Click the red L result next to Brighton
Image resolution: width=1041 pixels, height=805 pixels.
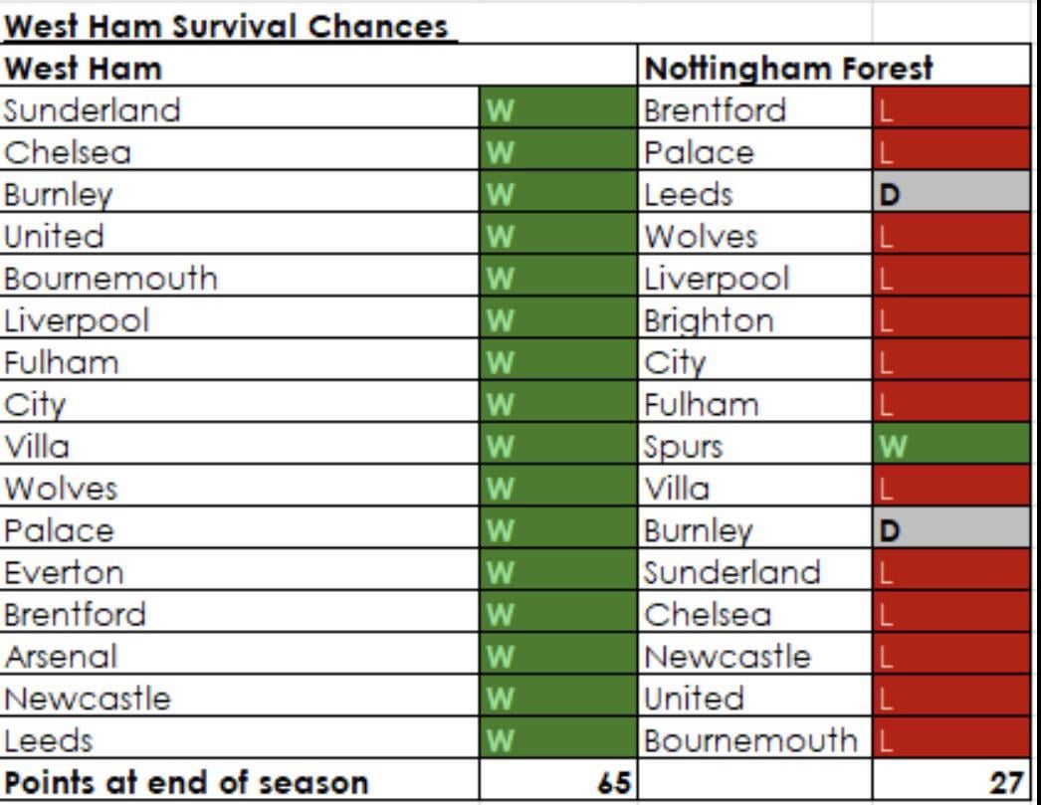pos(950,320)
